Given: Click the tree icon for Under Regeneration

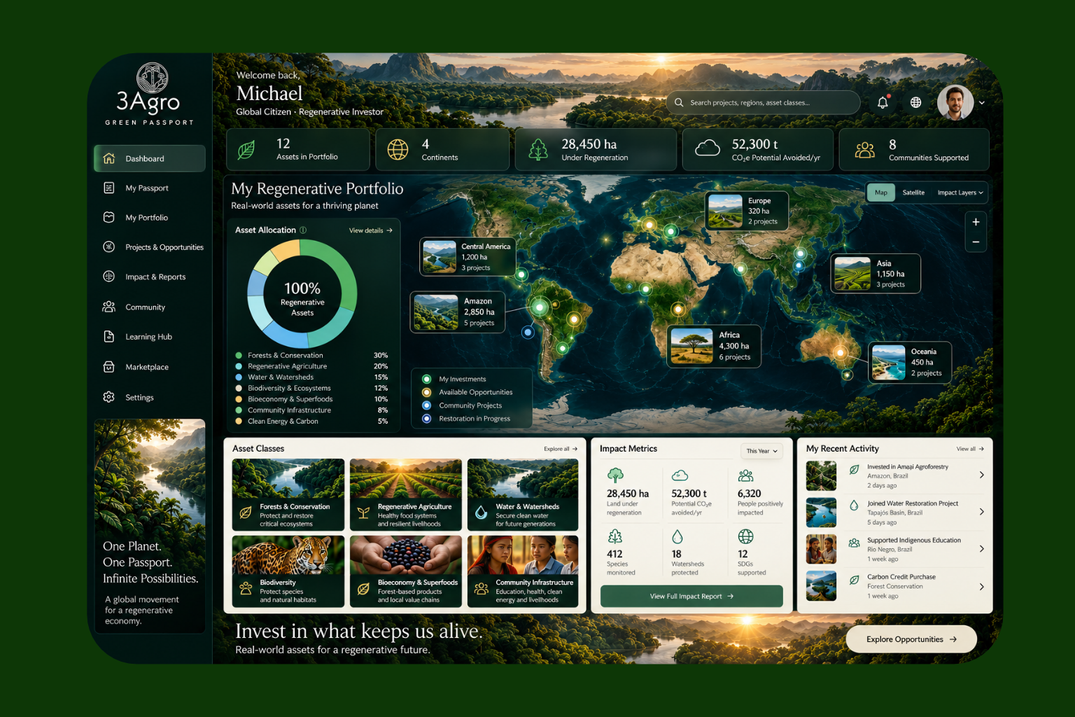Looking at the screenshot, I should pyautogui.click(x=538, y=150).
